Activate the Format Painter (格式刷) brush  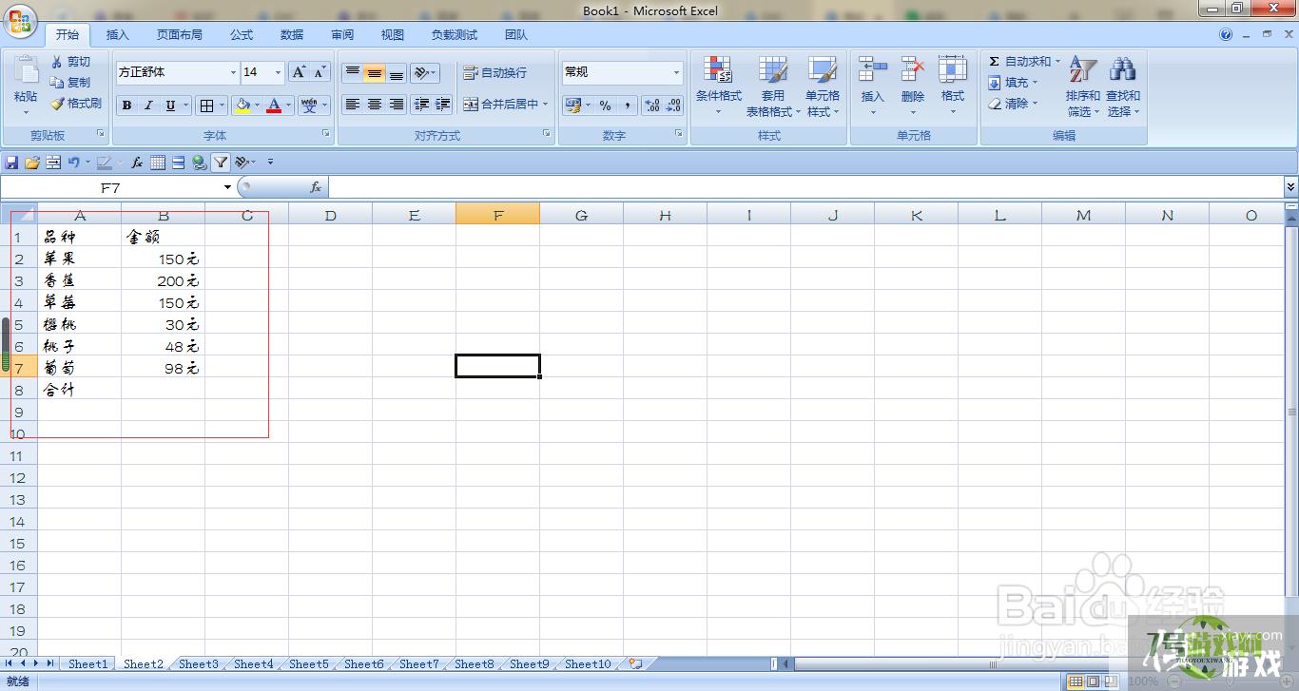[76, 104]
